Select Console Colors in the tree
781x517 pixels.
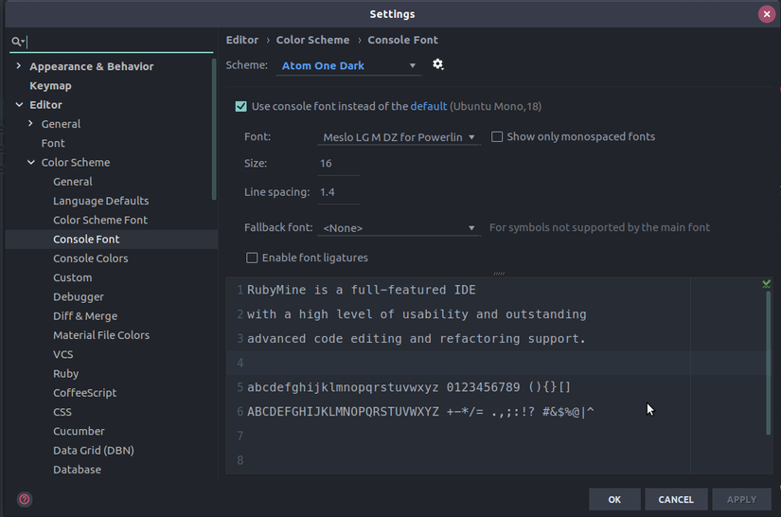(x=91, y=258)
